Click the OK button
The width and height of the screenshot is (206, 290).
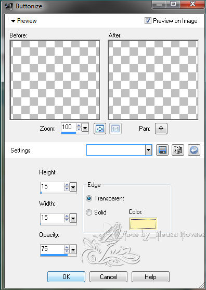[67, 276]
